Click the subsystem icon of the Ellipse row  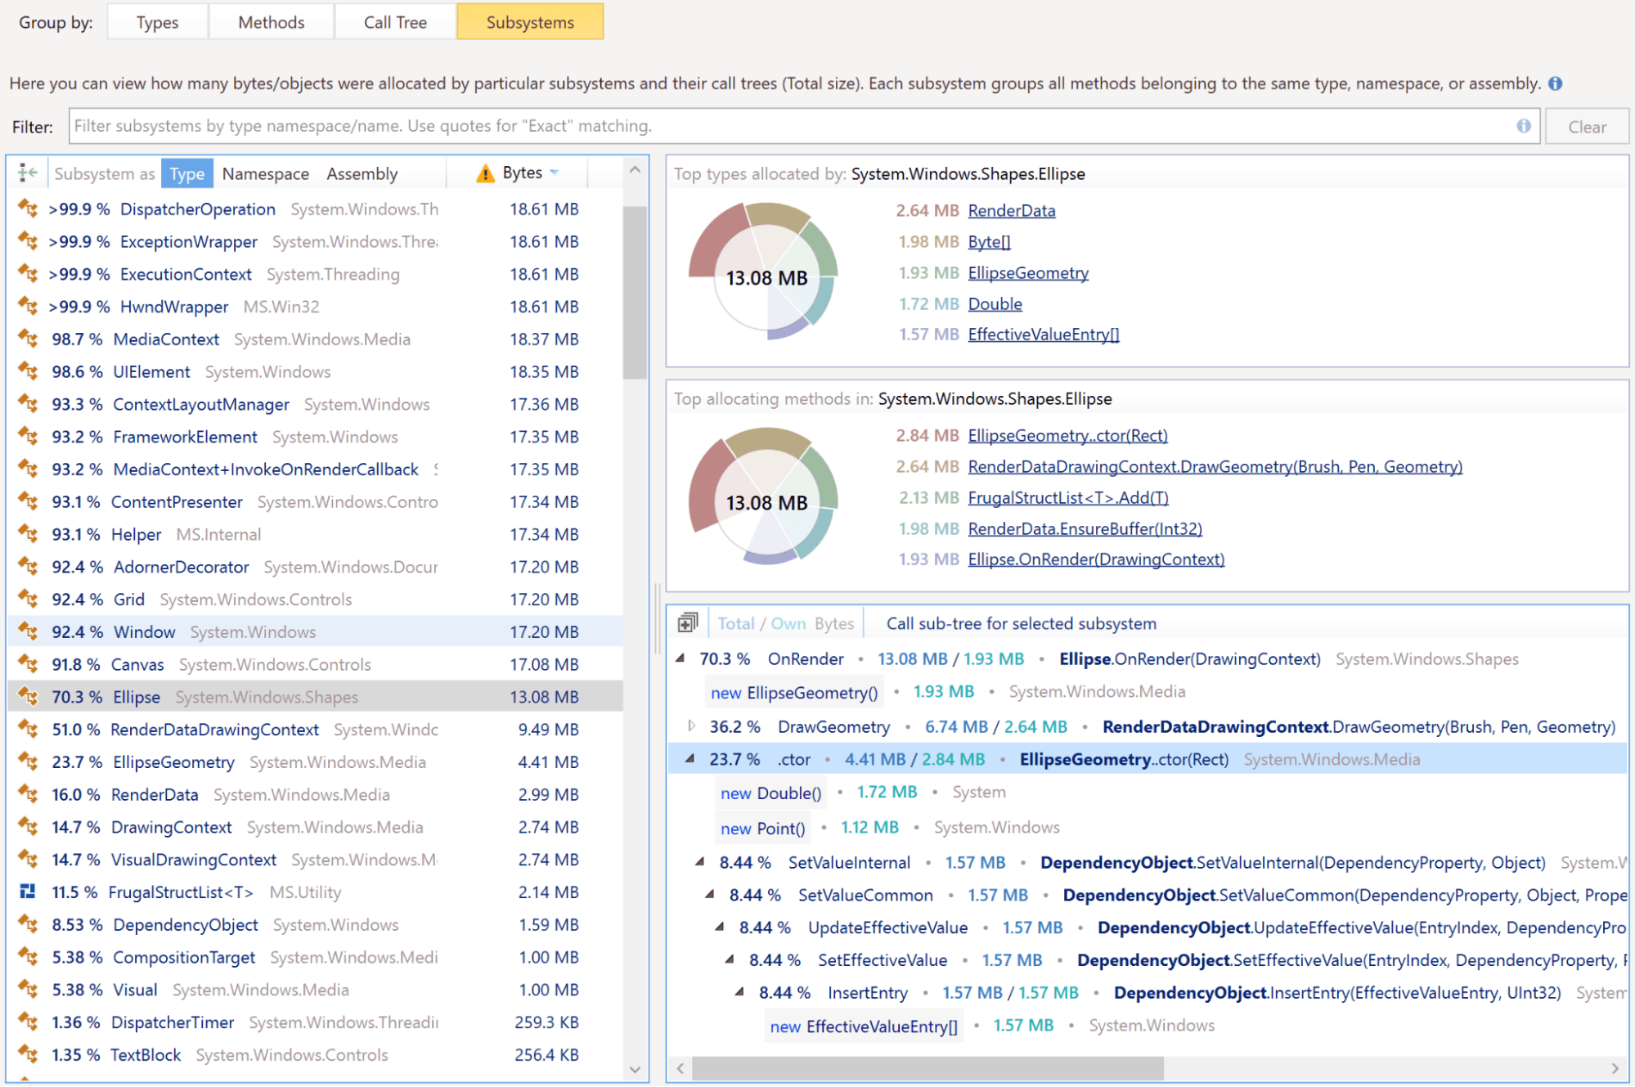28,697
